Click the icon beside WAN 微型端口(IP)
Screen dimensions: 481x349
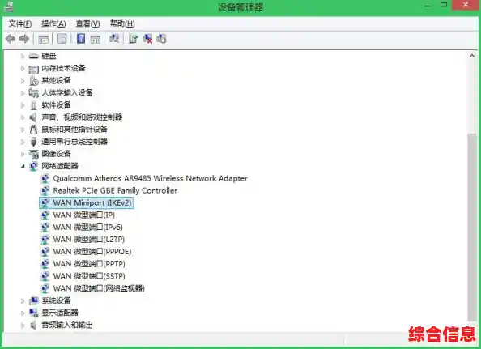[x=45, y=215]
